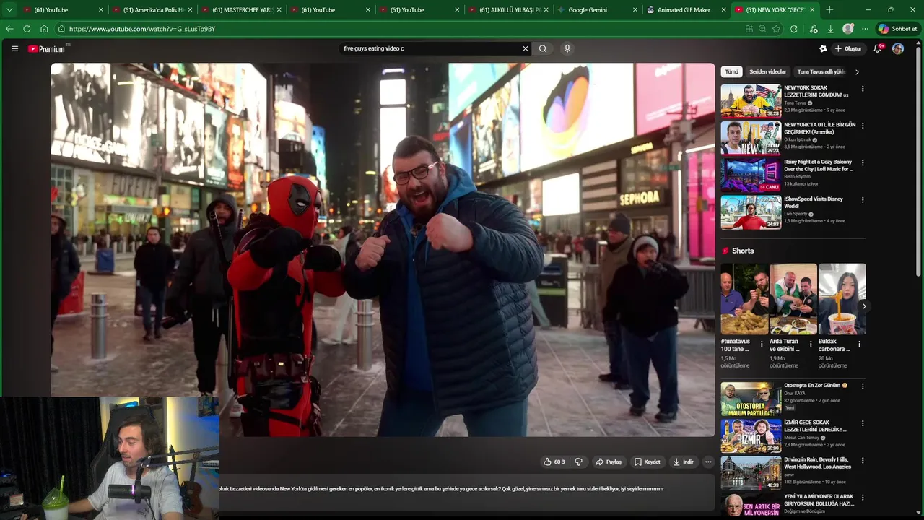This screenshot has height=520, width=924.
Task: Open options for Driving in Rain video
Action: tap(862, 461)
